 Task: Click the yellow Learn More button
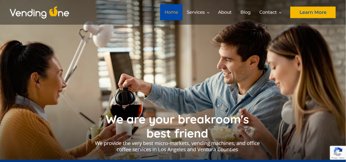[x=313, y=13]
